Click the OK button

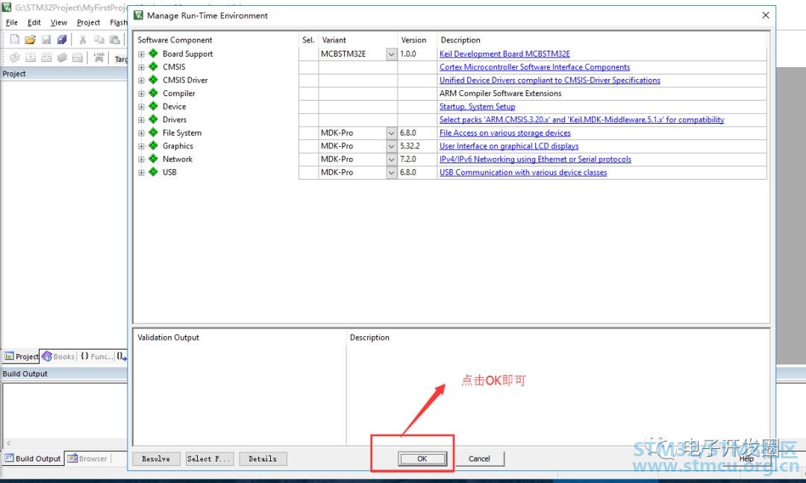pyautogui.click(x=422, y=459)
